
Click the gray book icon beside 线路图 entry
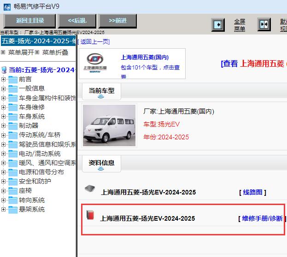90,188
